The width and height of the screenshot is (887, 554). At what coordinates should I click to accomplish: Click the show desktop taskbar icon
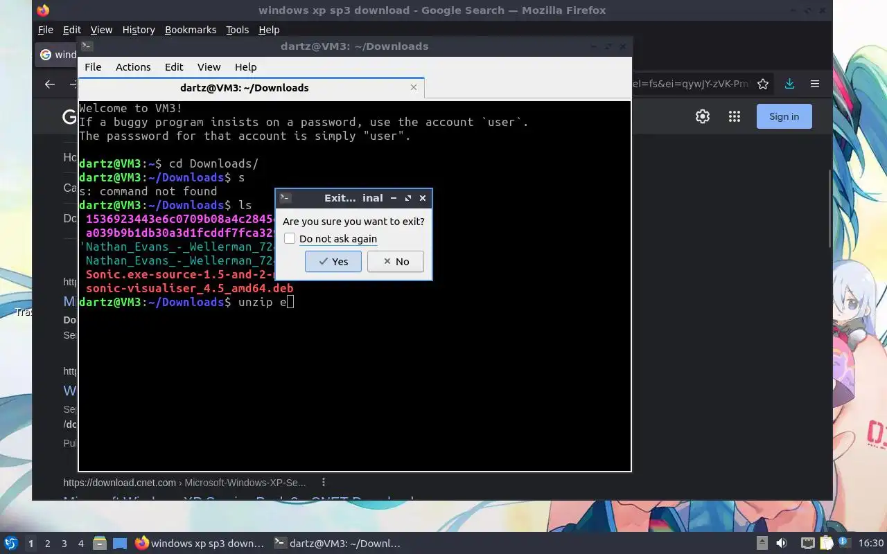pyautogui.click(x=120, y=544)
